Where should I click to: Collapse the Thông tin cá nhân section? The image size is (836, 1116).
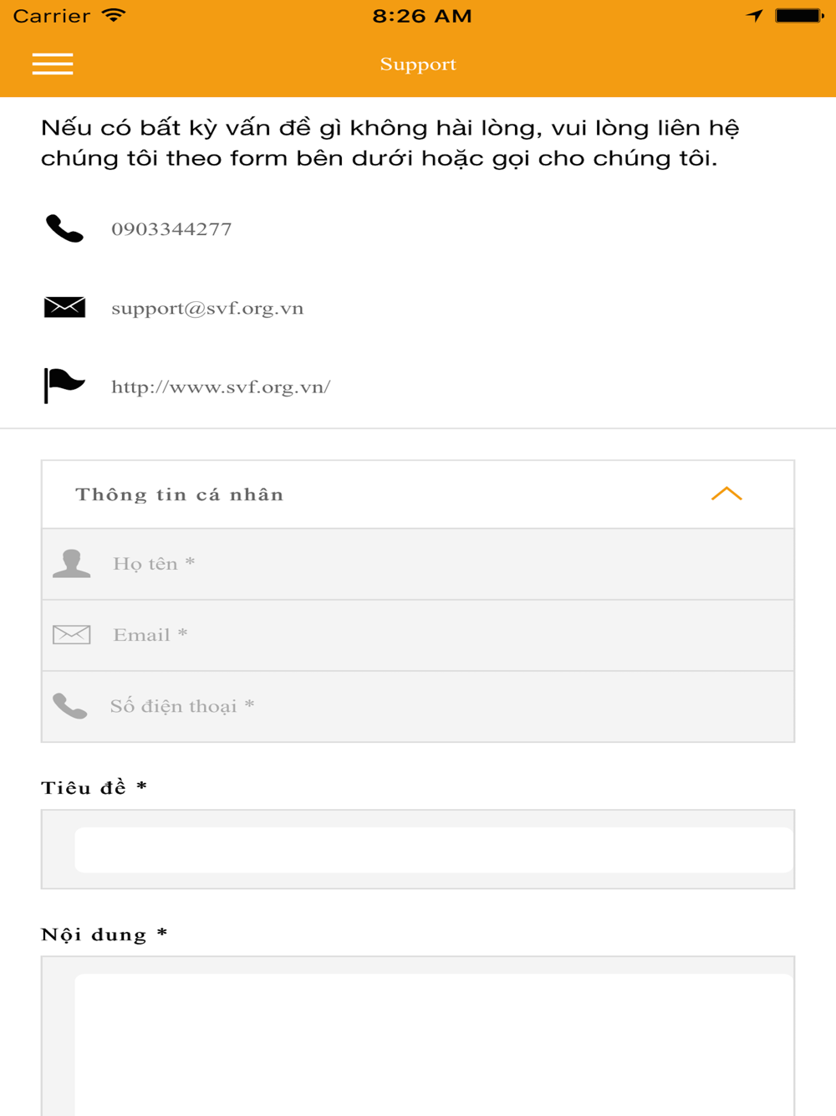click(726, 494)
